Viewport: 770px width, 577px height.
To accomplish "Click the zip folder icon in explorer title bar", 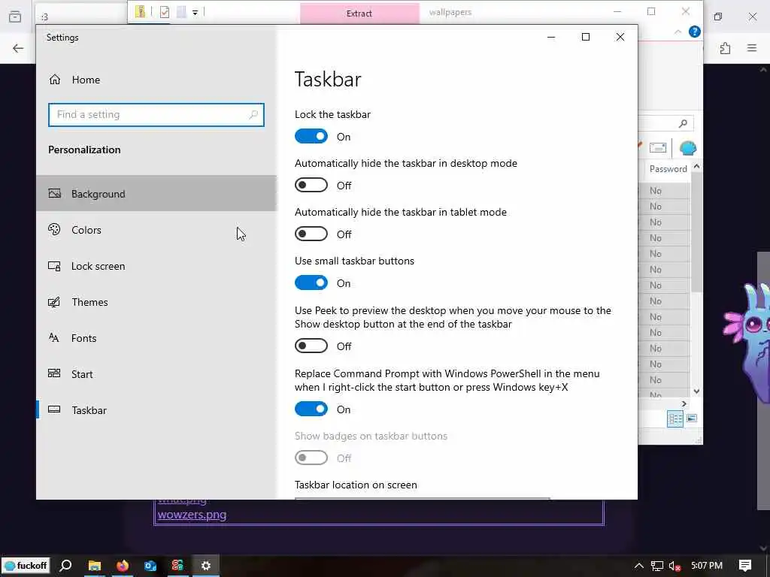I will [141, 12].
